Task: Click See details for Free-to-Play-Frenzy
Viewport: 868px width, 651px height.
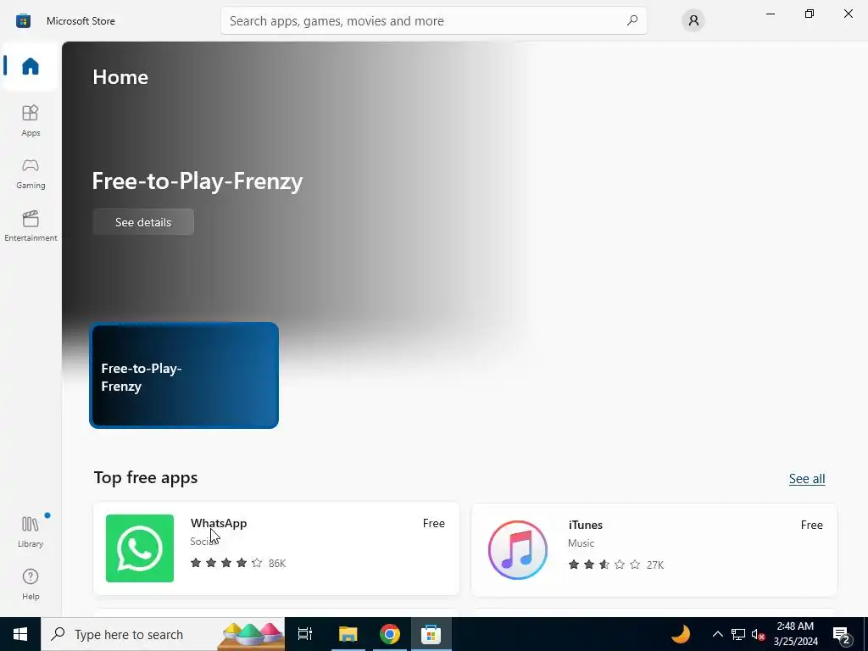Action: (x=143, y=222)
